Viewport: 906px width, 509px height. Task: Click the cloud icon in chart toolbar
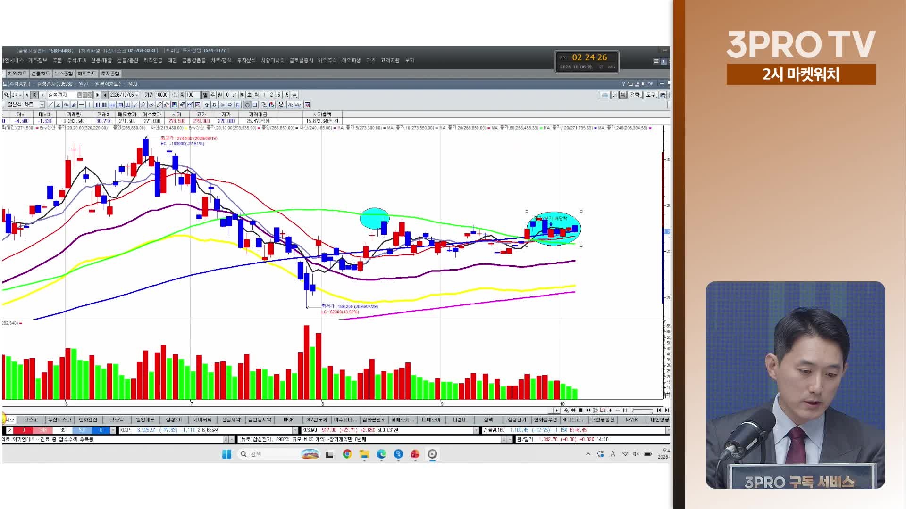604,95
